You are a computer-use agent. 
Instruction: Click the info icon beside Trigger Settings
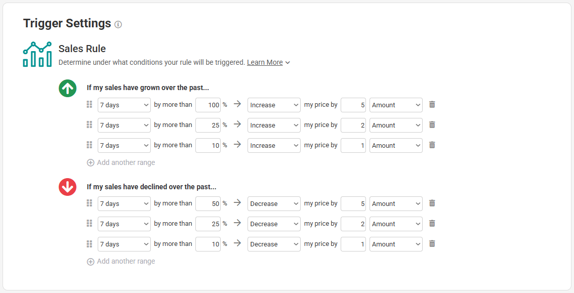tap(118, 24)
